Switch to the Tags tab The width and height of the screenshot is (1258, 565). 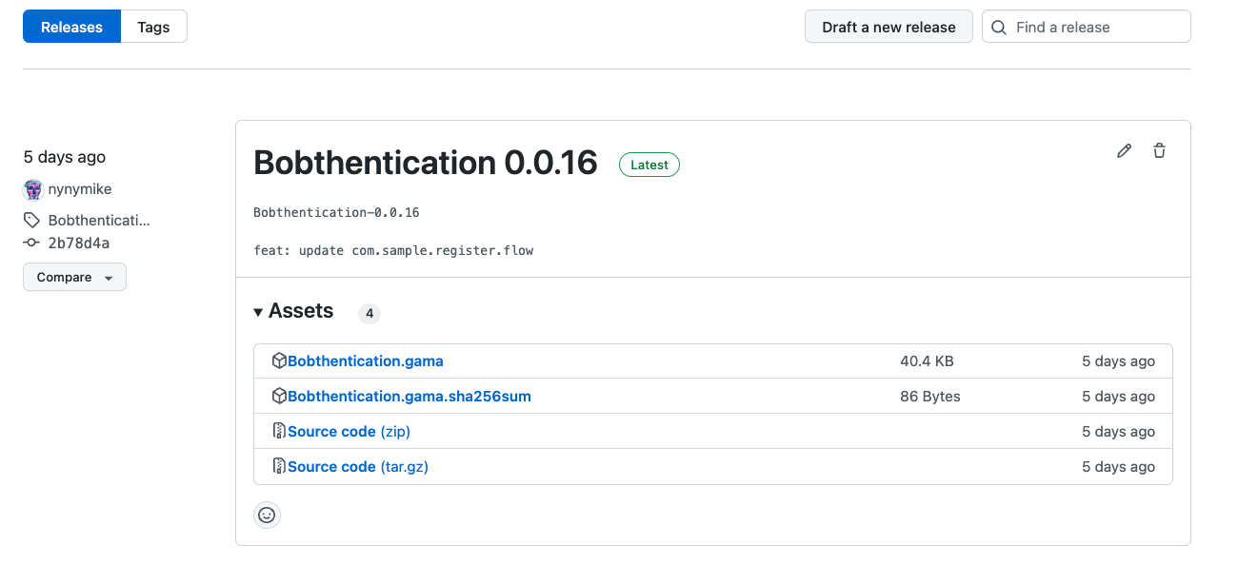click(153, 27)
